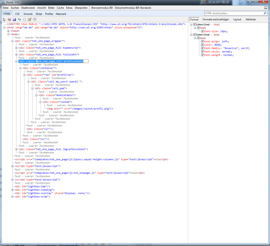Switch to the Skript tab
Screen dimensions: 270x246
click(39, 14)
